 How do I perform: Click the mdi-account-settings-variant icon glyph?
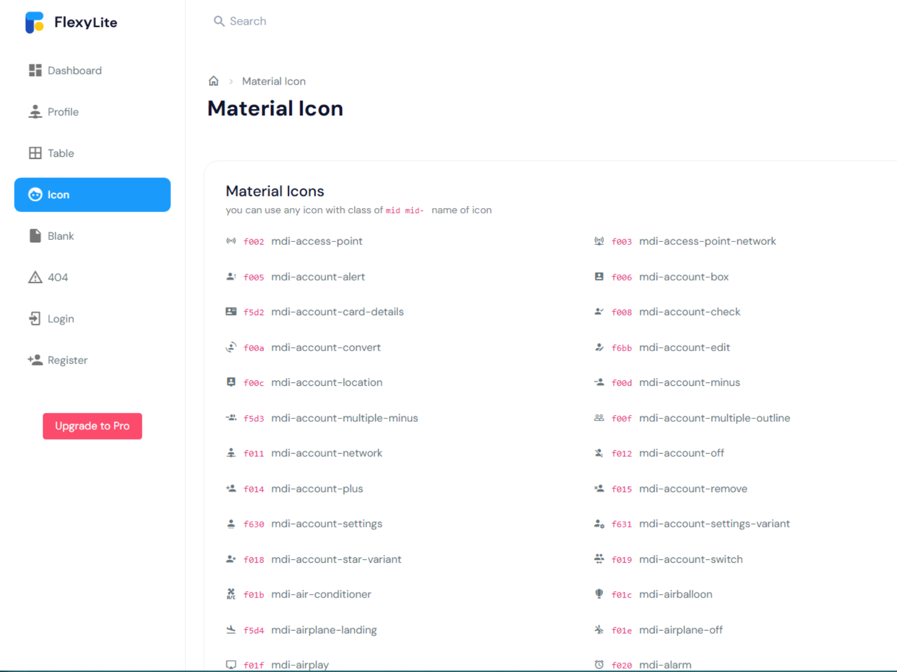click(x=599, y=524)
